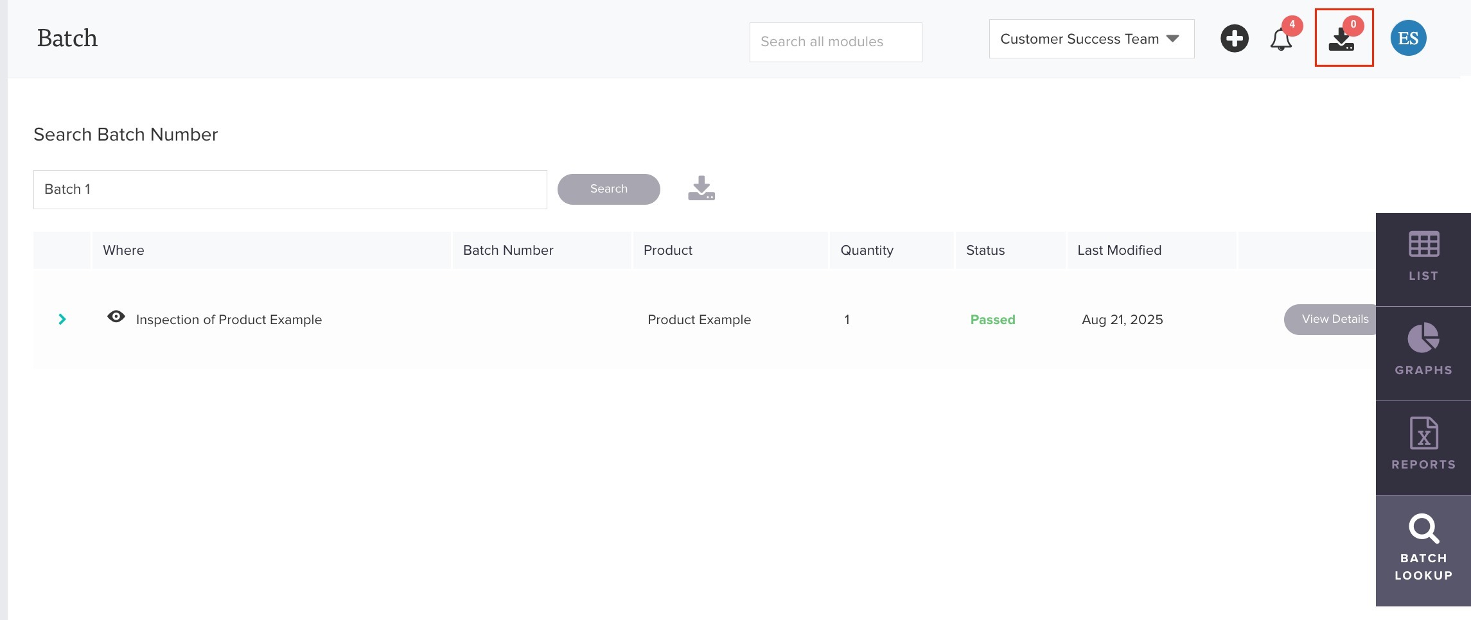Open the ES user avatar

pos(1408,38)
